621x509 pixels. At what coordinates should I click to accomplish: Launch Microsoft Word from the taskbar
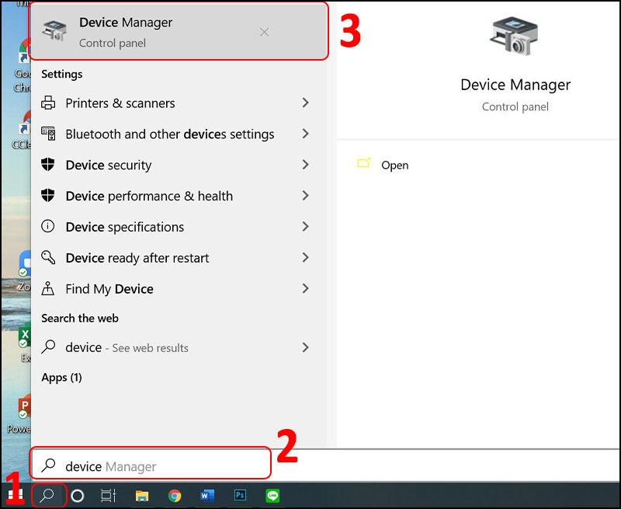coord(206,495)
